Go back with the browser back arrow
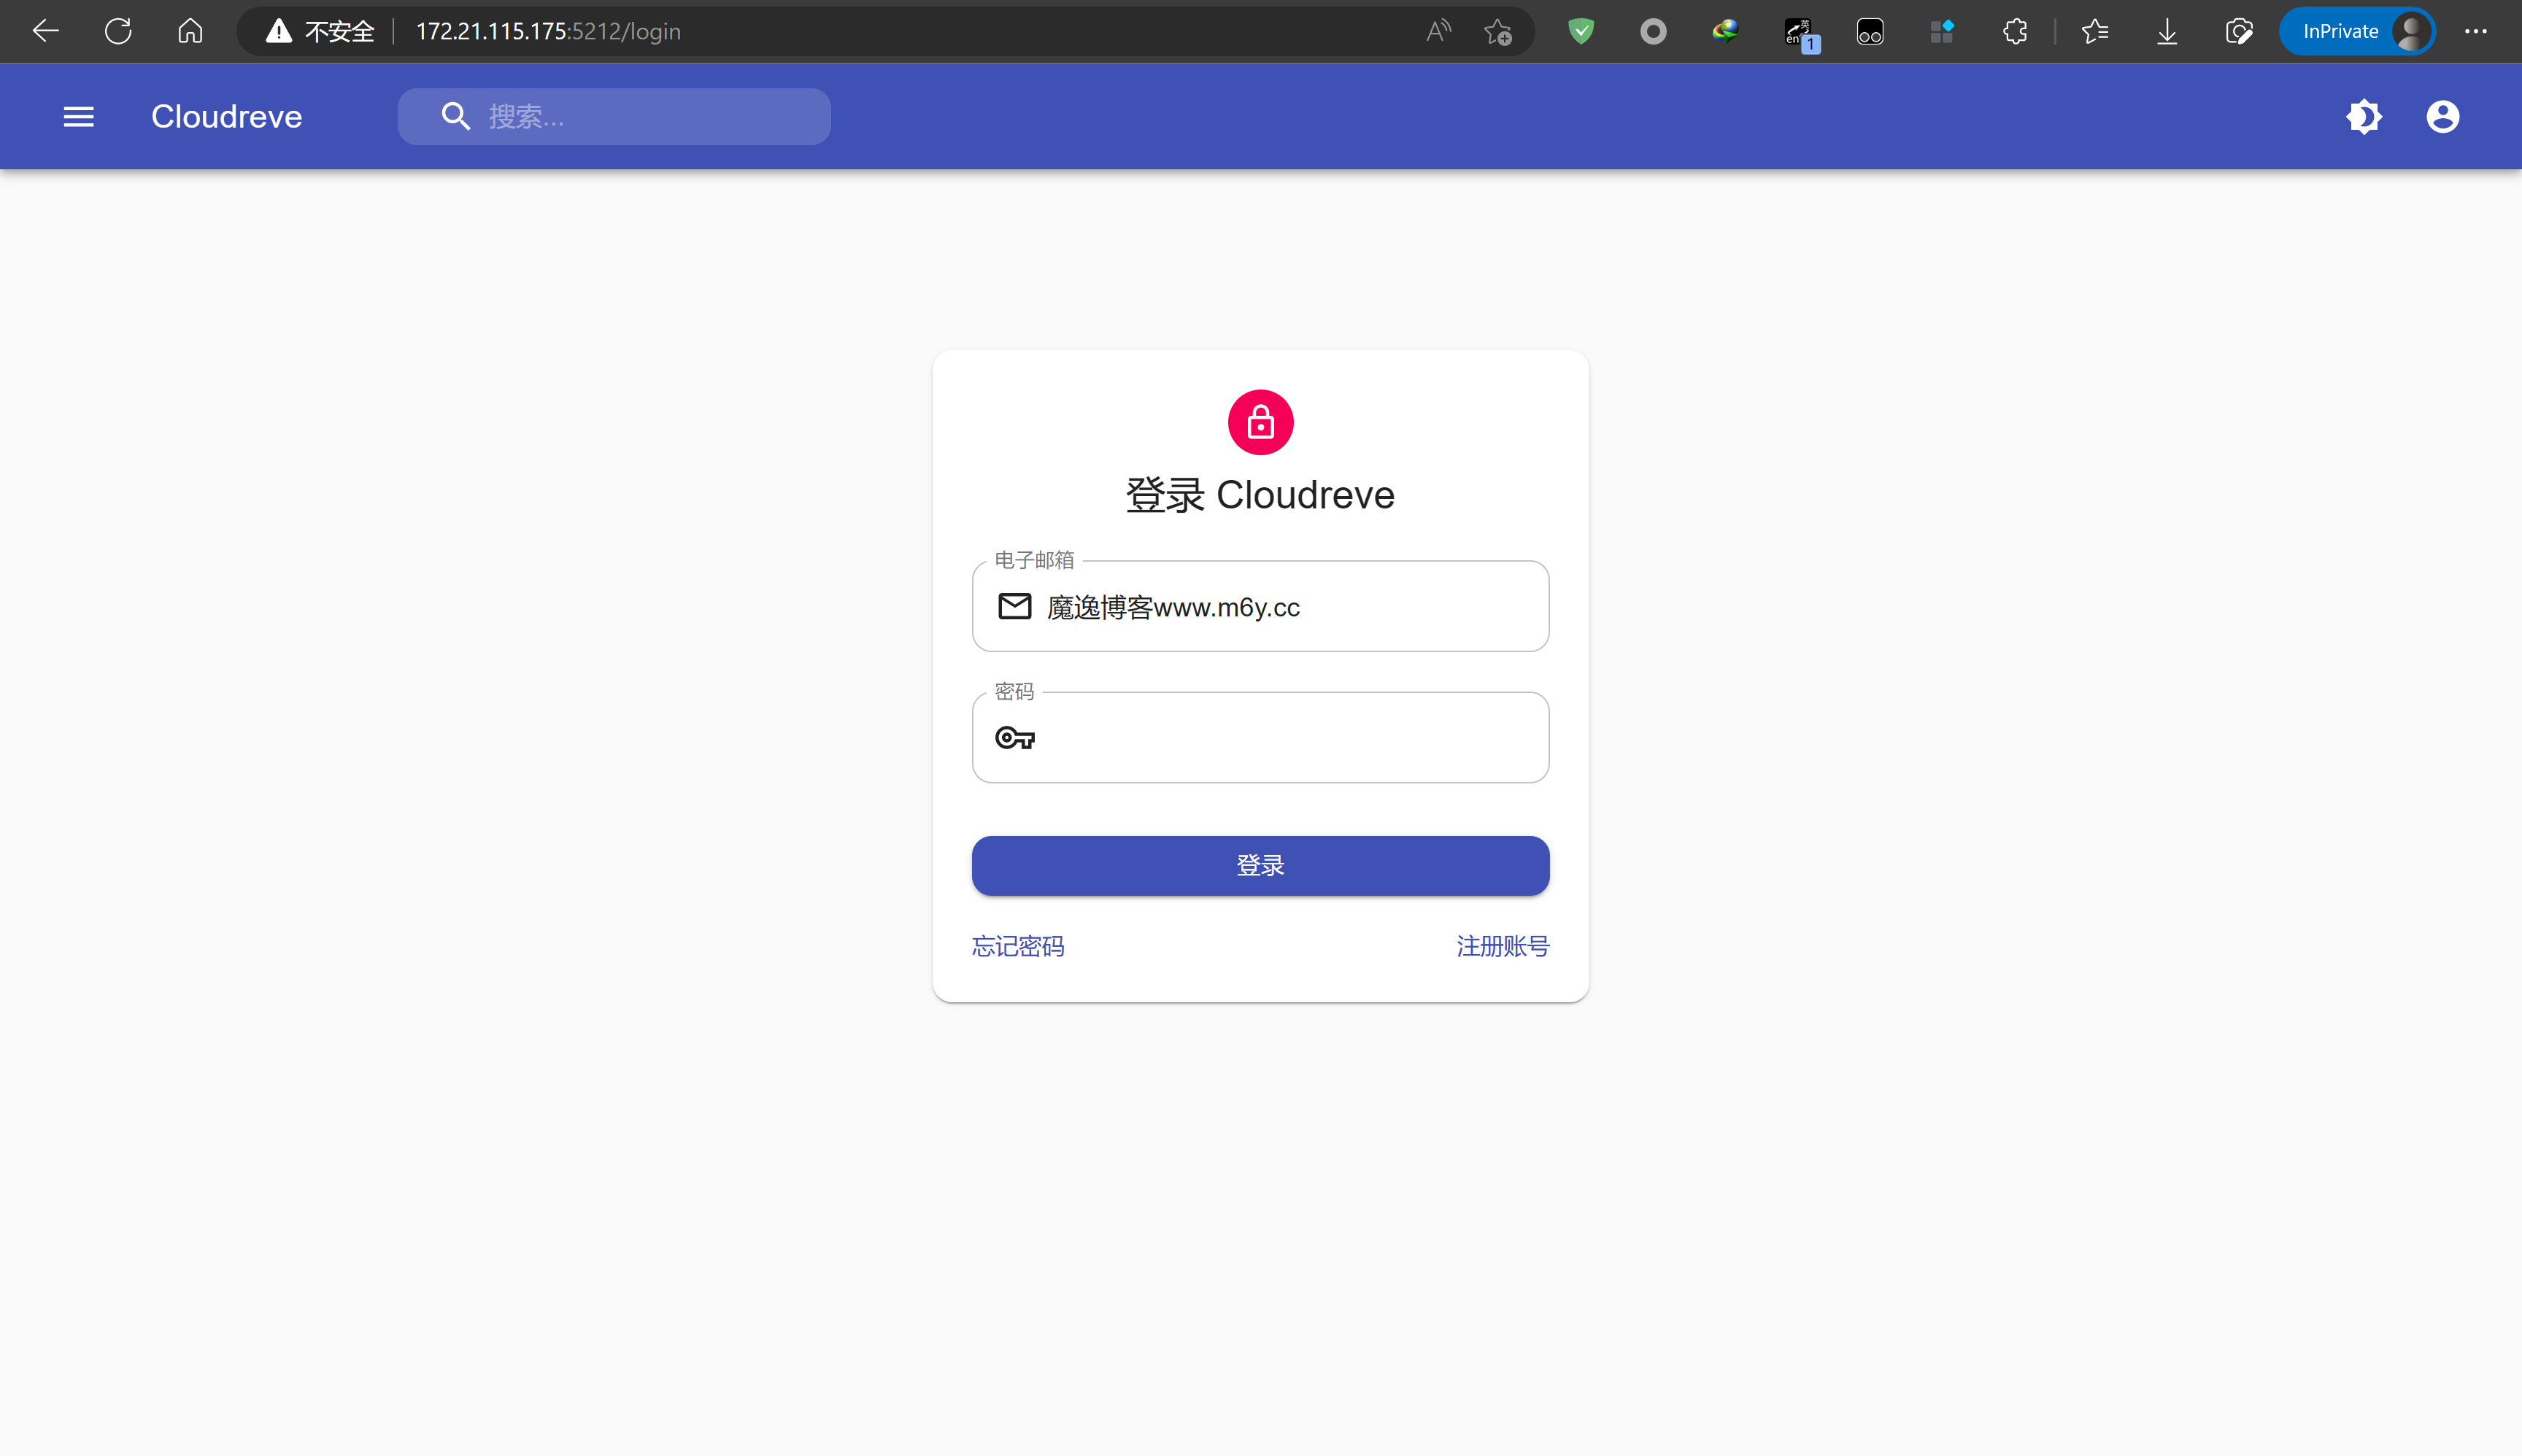The width and height of the screenshot is (2522, 1456). pos(46,31)
